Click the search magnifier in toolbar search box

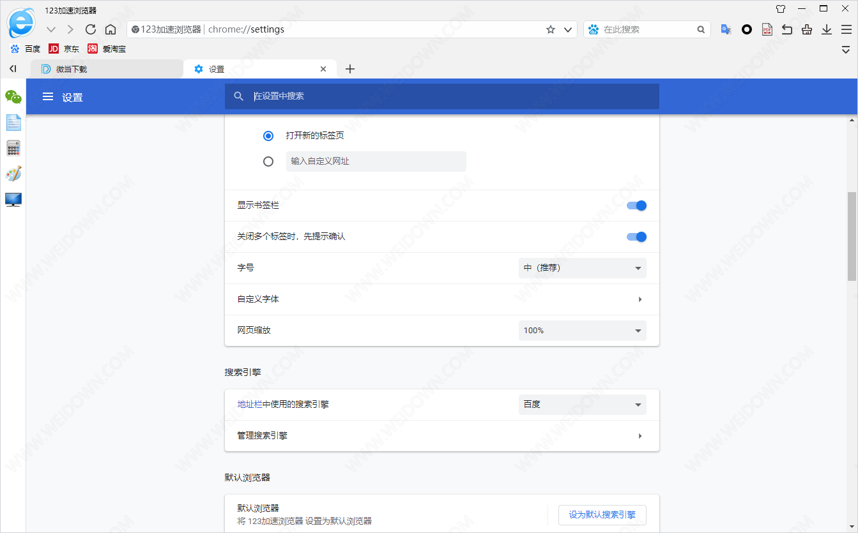701,29
